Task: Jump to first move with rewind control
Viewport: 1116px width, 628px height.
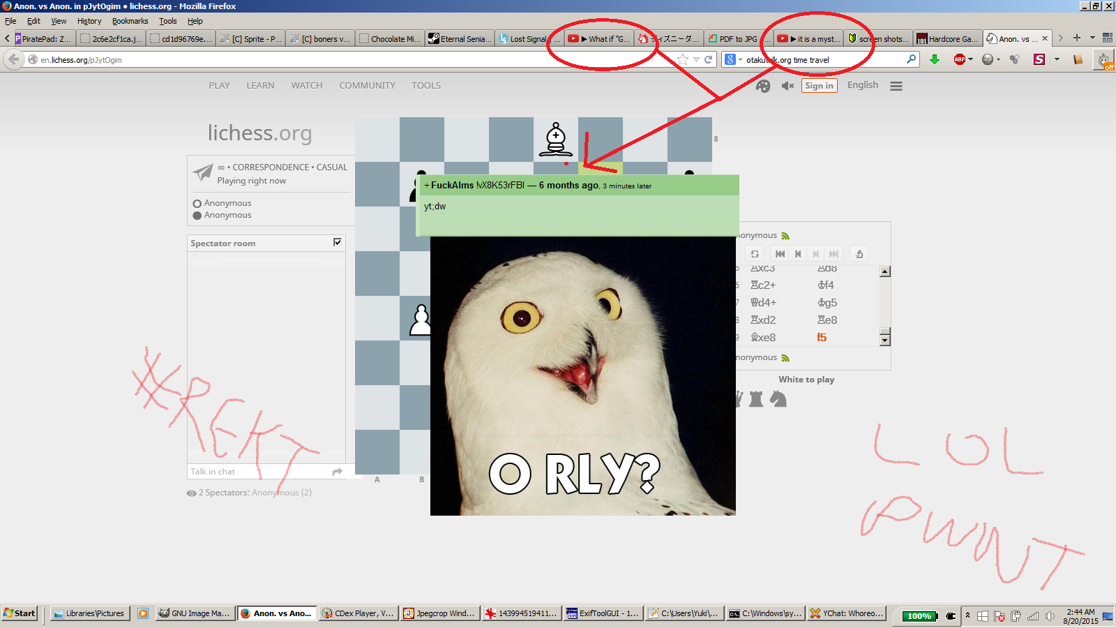Action: click(780, 253)
